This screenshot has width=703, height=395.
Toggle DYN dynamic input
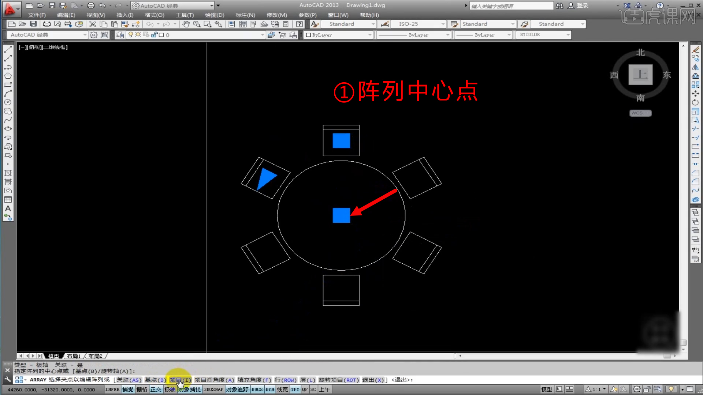270,390
